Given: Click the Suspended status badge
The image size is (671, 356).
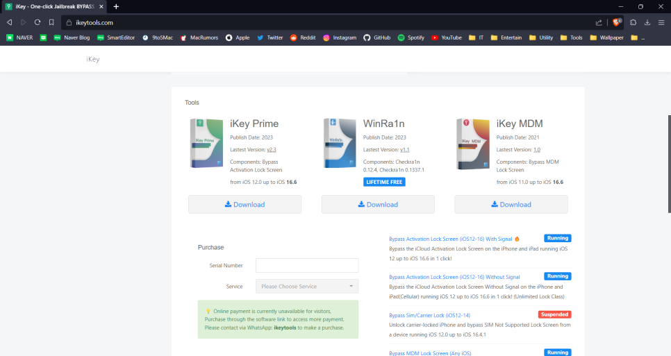Looking at the screenshot, I should [554, 314].
